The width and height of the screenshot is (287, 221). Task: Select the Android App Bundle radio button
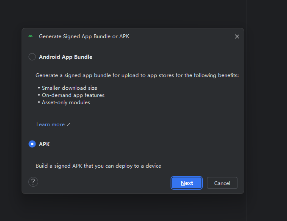click(x=32, y=57)
